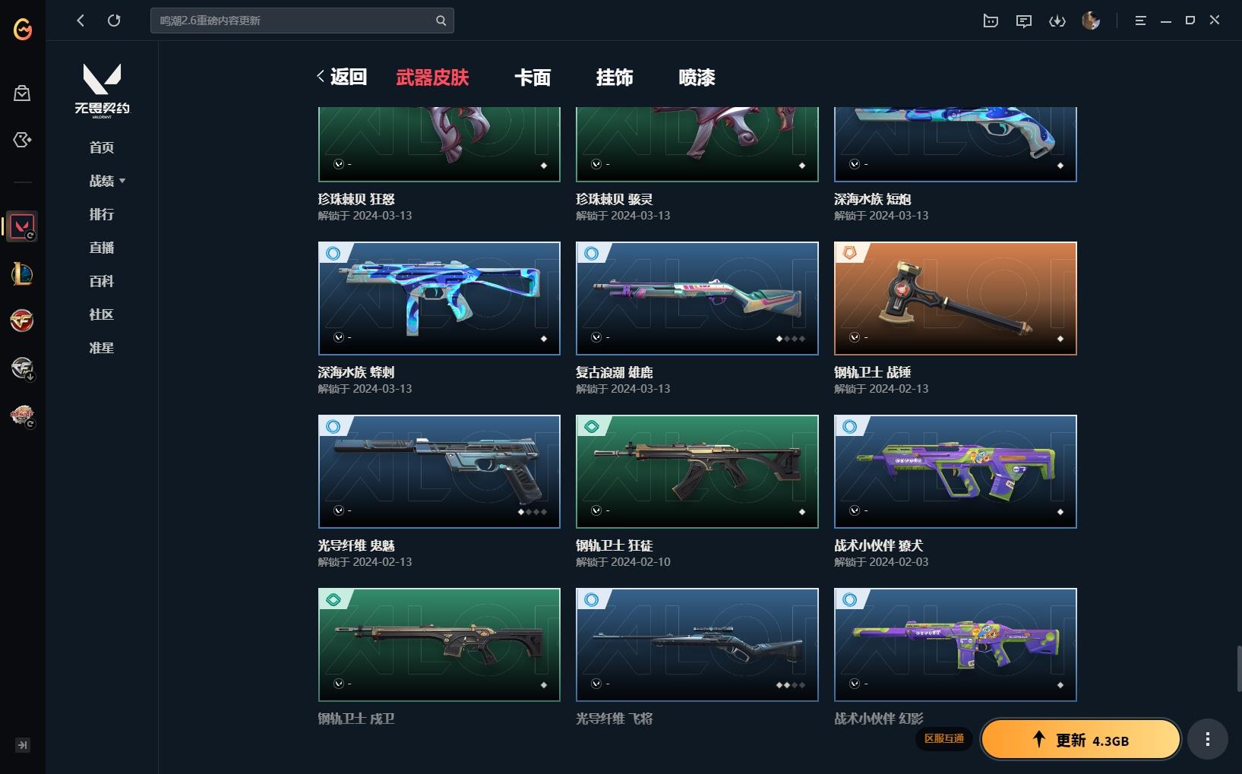Click the 更新 4.3GB button
The width and height of the screenshot is (1242, 774).
1081,740
